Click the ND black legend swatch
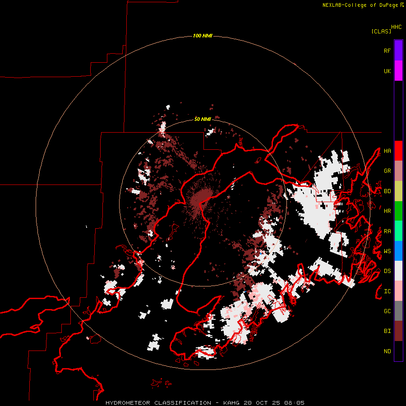The image size is (406, 406). click(x=398, y=351)
